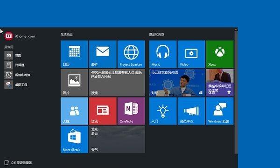Launch the purple OneNote tile
This screenshot has width=280, height=168.
(131, 111)
